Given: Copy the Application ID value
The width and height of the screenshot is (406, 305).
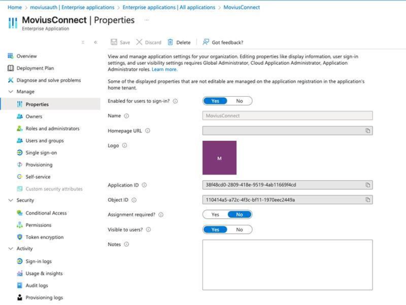Looking at the screenshot, I should click(368, 185).
